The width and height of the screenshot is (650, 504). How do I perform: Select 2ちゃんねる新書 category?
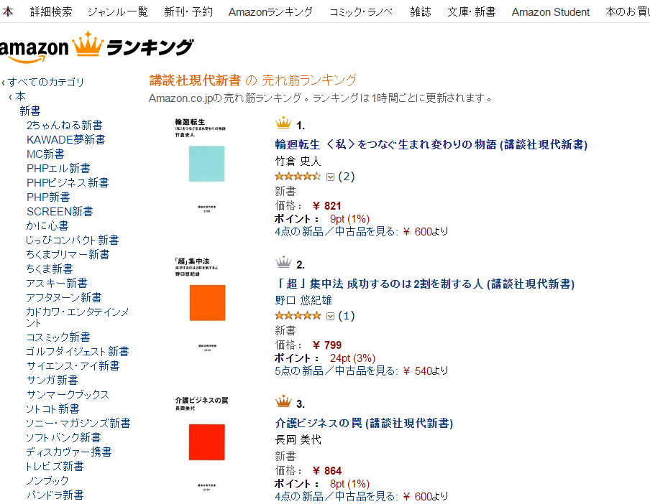pyautogui.click(x=64, y=126)
